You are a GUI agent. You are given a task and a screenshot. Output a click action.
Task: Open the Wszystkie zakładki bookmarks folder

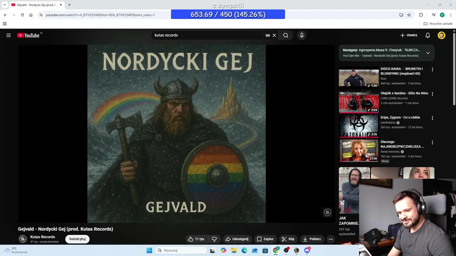point(438,24)
